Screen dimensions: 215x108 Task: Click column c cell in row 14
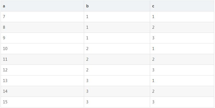(182, 91)
